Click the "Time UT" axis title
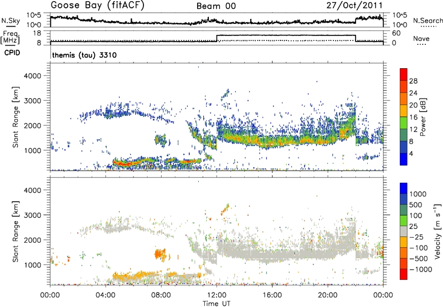The width and height of the screenshot is (443, 307). pyautogui.click(x=217, y=303)
